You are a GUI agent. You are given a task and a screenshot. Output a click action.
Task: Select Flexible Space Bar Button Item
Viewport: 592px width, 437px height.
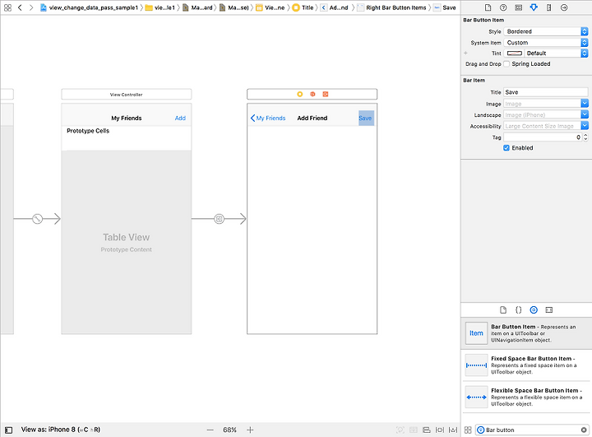click(526, 397)
